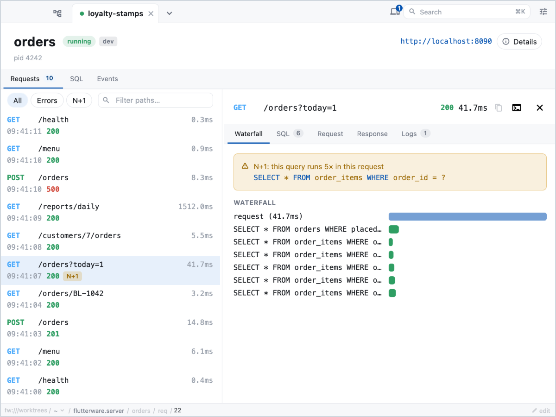Close the loyalty-stamps tab

pyautogui.click(x=151, y=14)
